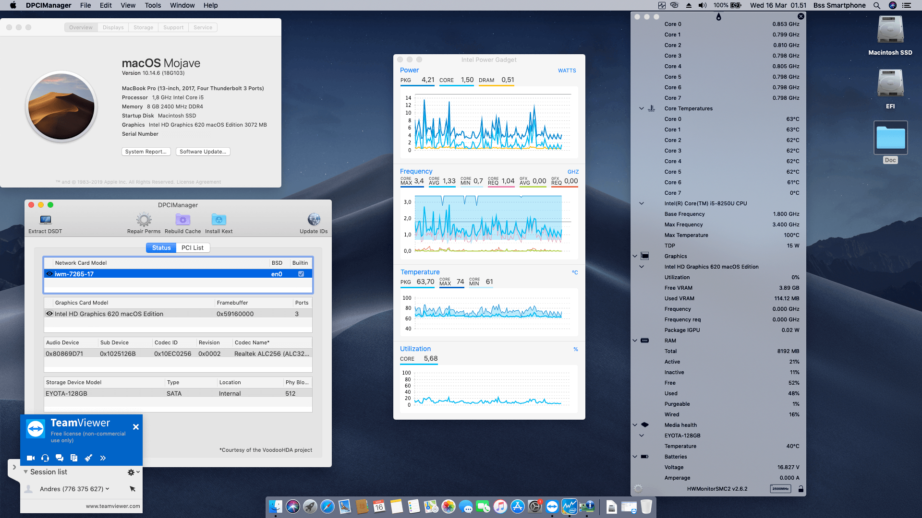The height and width of the screenshot is (518, 922).
Task: Close HWMonitor with the round X button
Action: tap(801, 16)
